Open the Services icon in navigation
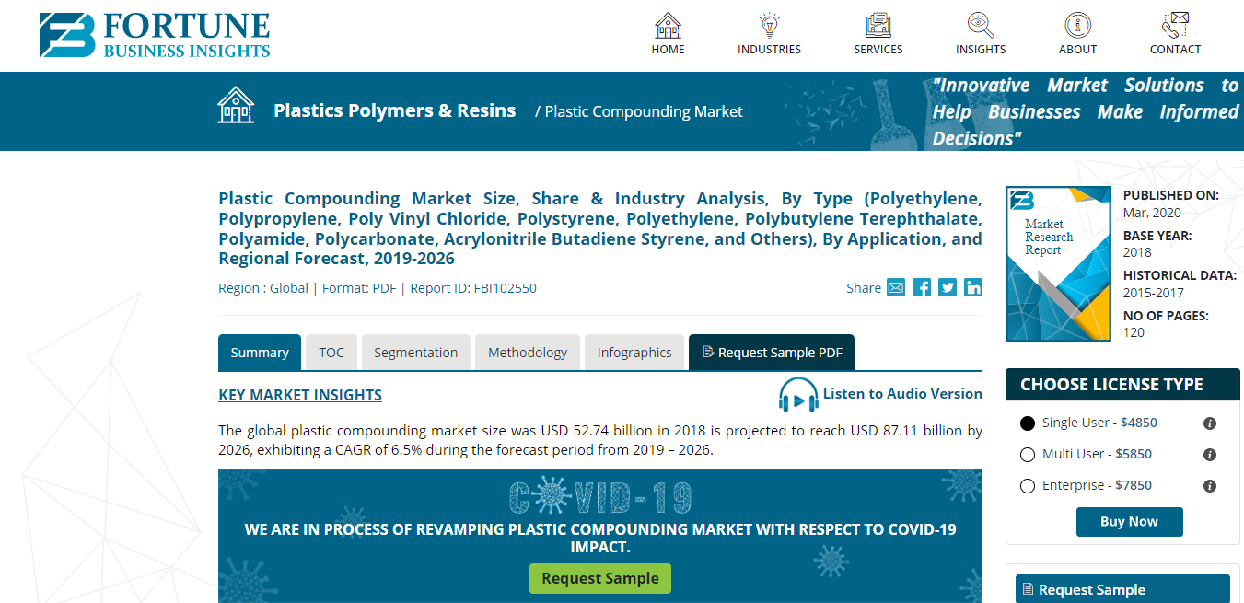The image size is (1244, 603). (x=878, y=25)
